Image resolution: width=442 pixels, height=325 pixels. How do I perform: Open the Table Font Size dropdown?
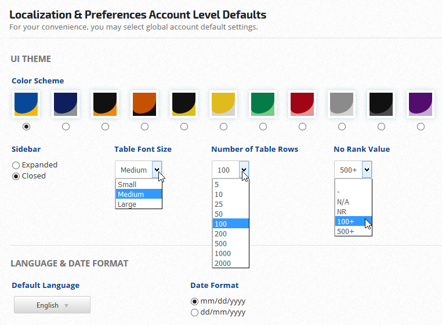[x=139, y=170]
